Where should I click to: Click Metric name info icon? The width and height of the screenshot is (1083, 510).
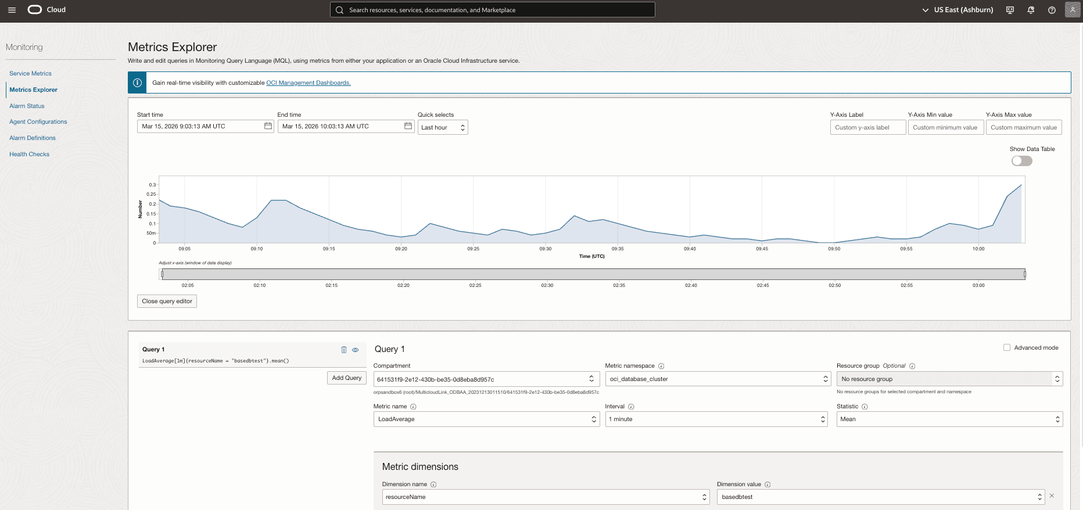click(413, 407)
